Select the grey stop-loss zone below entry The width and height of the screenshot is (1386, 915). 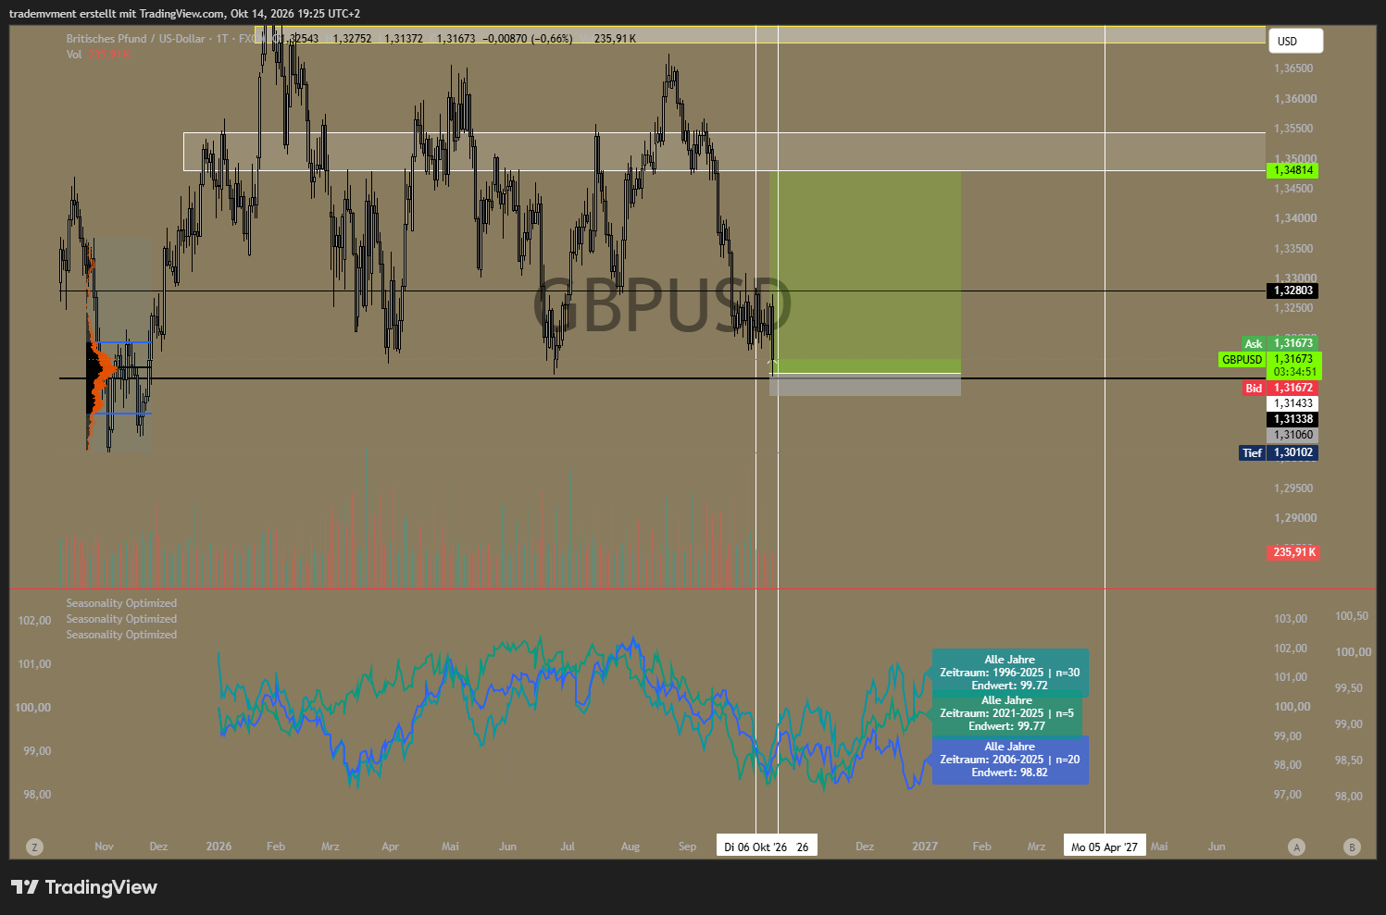[x=865, y=385]
